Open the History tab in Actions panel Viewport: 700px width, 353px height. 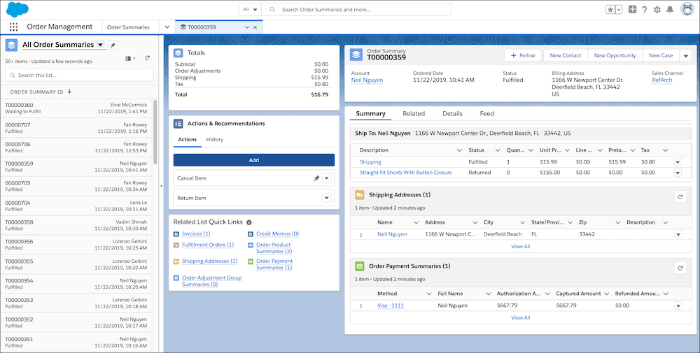click(214, 140)
